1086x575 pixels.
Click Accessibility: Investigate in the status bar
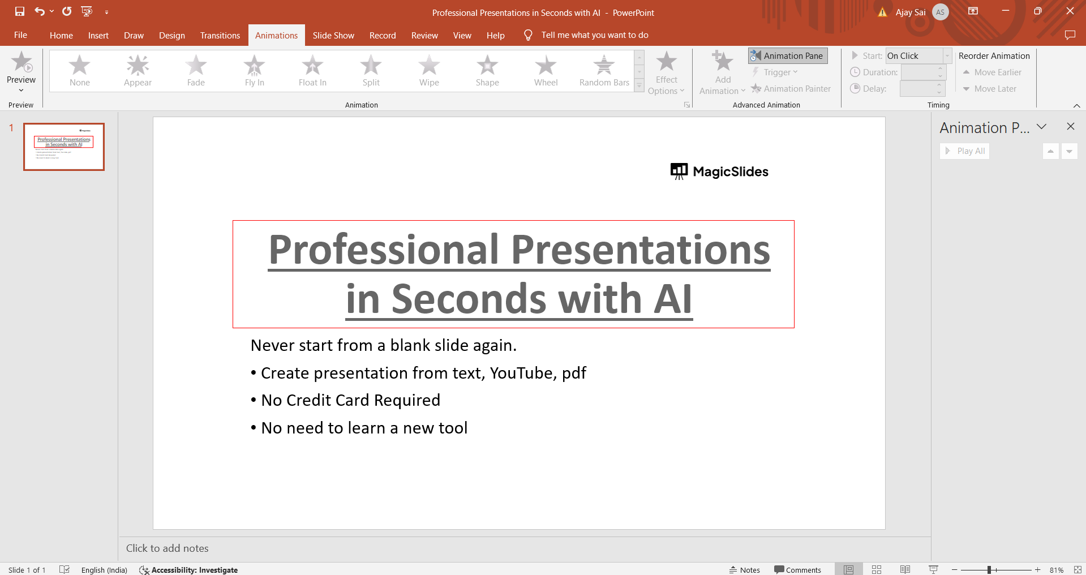[188, 570]
